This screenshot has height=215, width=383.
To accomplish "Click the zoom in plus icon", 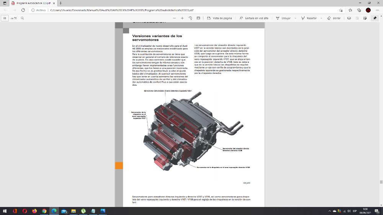I will [182, 18].
